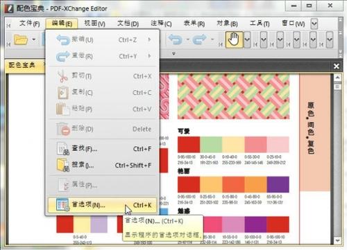The height and width of the screenshot is (250, 347).
Task: Click the PDF-XChange Editor app icon
Action: click(x=10, y=8)
